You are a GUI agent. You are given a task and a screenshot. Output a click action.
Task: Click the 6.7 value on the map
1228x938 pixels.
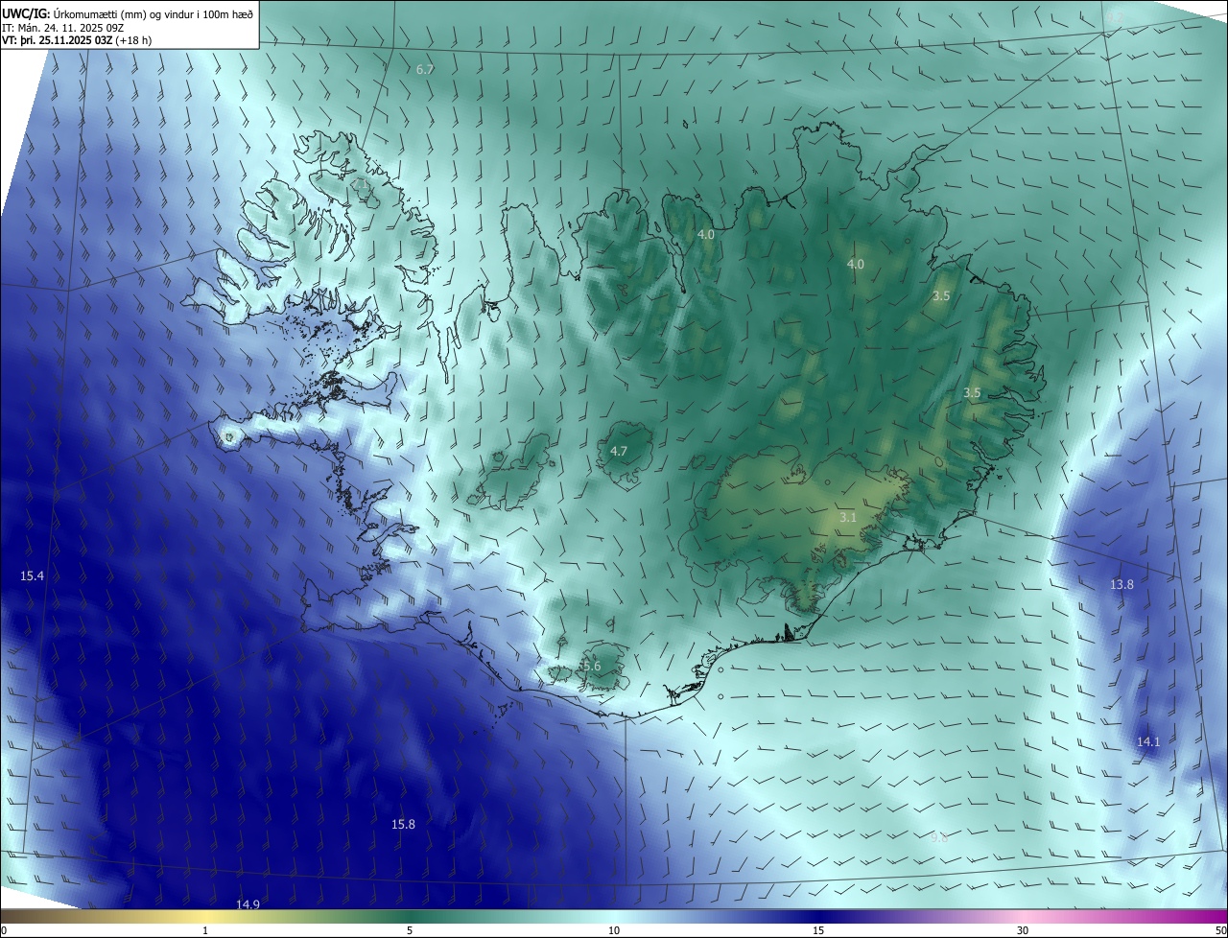426,70
